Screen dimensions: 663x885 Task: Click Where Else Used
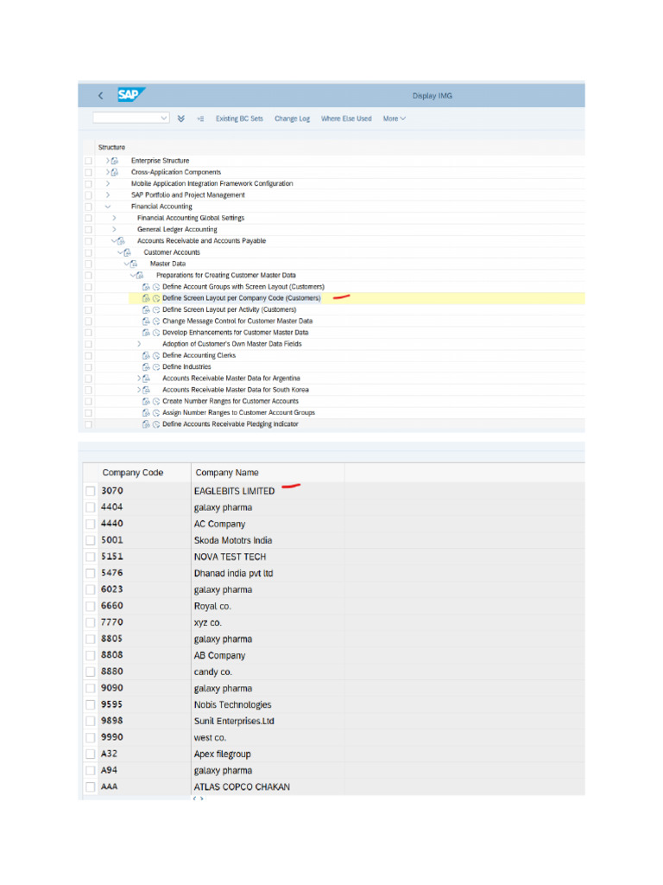[346, 118]
